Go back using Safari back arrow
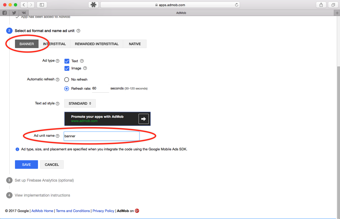 tap(24, 5)
